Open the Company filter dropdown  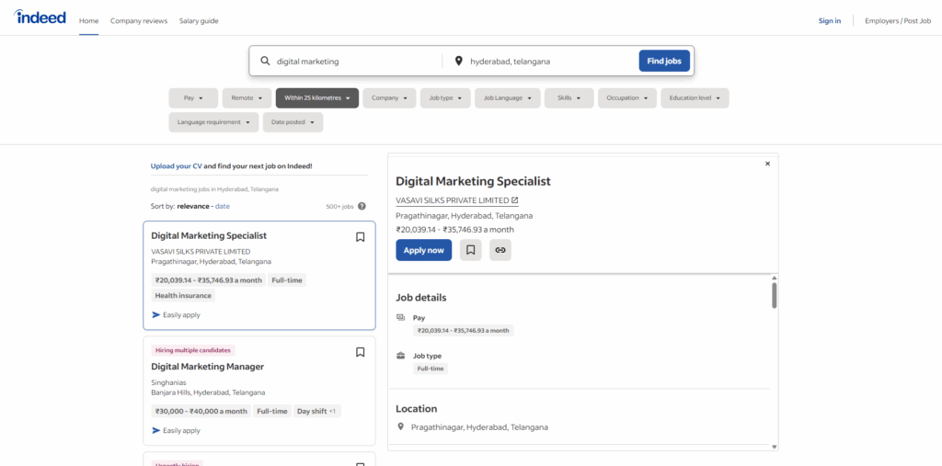(389, 97)
